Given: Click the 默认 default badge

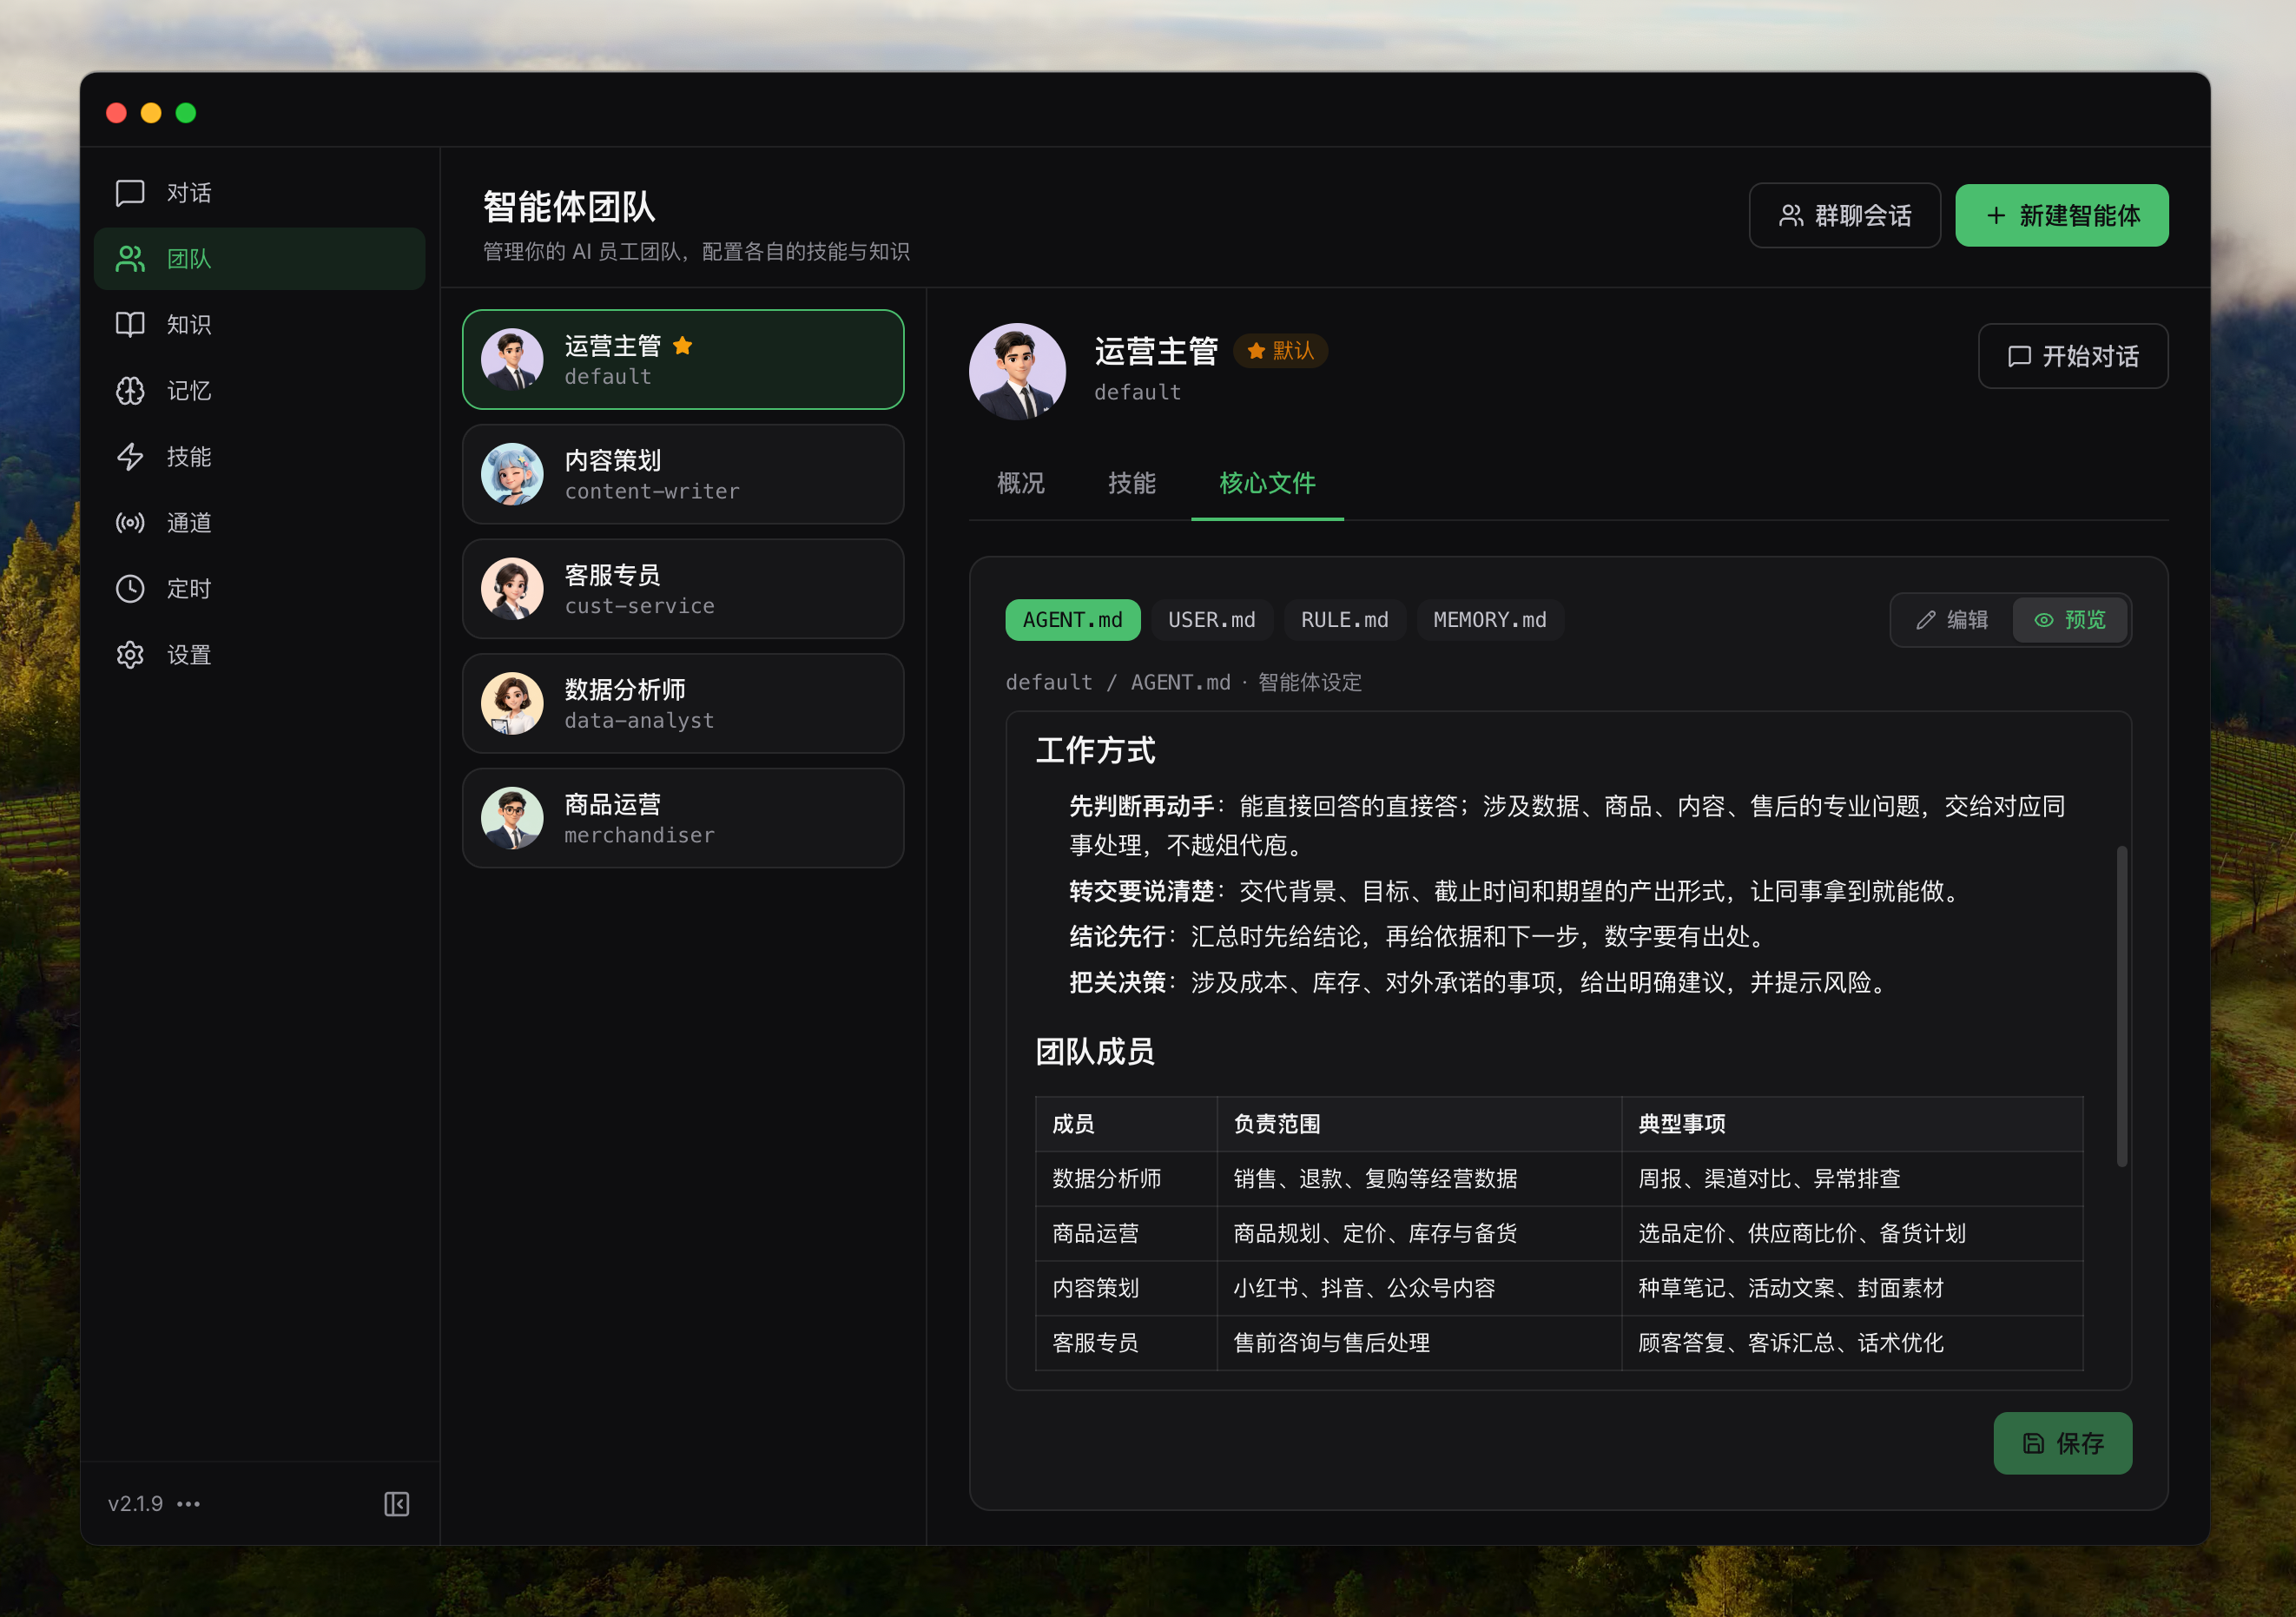Looking at the screenshot, I should pyautogui.click(x=1280, y=351).
